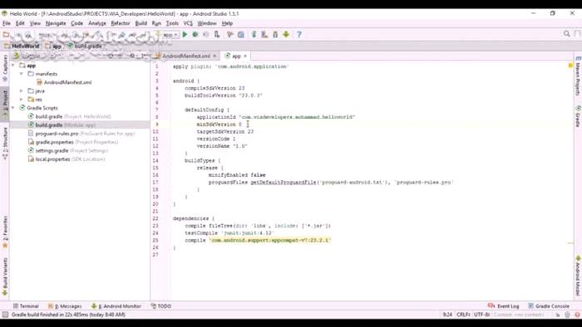Click the UTF-8 encoding selector in status bar

pos(481,315)
